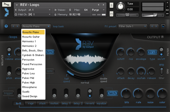170x112 pixels.
Task: Open the delay 1 effect tab
Action: [66, 103]
